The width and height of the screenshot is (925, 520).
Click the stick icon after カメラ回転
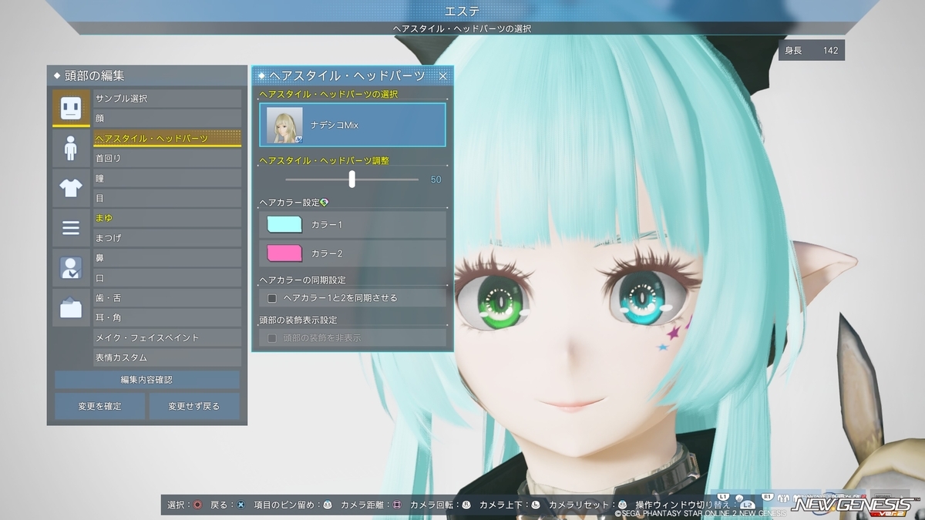click(466, 505)
